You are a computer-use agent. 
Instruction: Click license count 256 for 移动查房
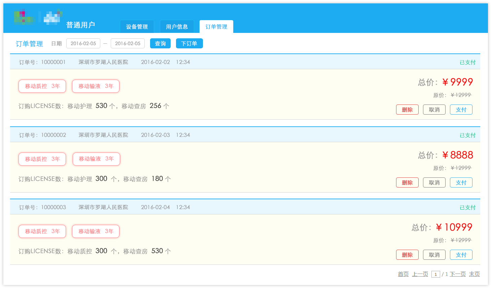point(155,106)
